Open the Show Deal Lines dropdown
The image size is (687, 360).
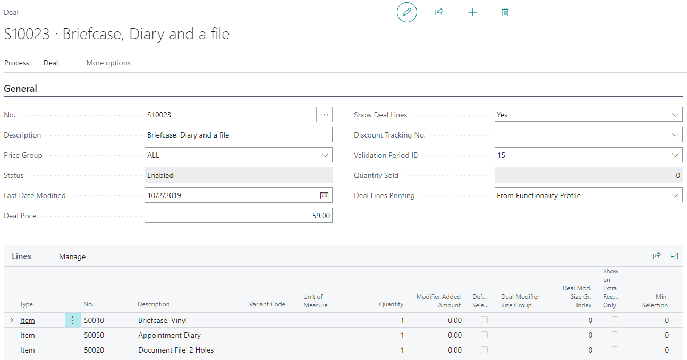675,115
